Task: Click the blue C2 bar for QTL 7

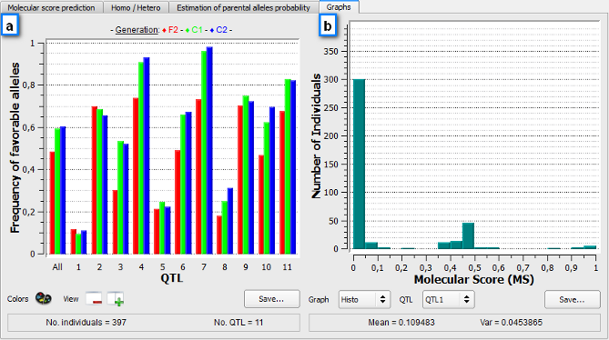Action: tap(209, 150)
